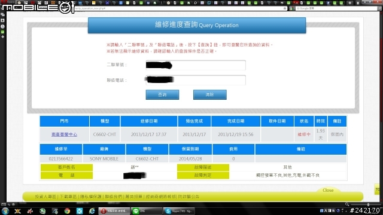Viewport: 383px width, 215px height.
Task: Open the 下載專區 footer link
Action: coord(68,196)
